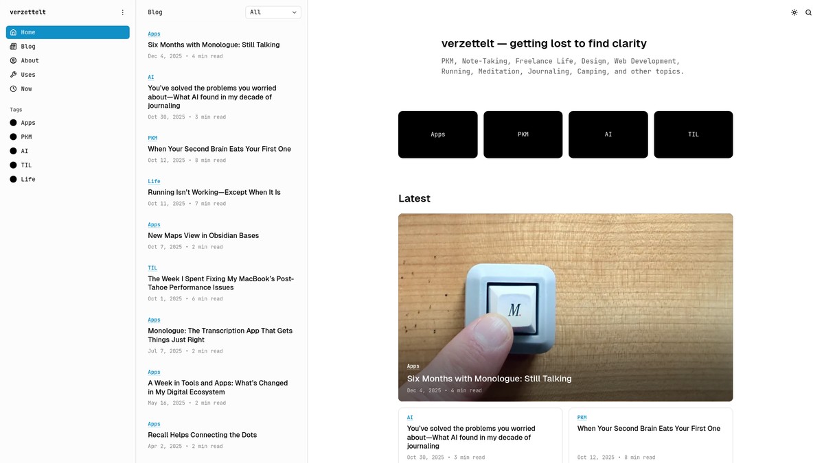824x463 pixels.
Task: Click the black dot beside PKM tag
Action: click(x=13, y=137)
